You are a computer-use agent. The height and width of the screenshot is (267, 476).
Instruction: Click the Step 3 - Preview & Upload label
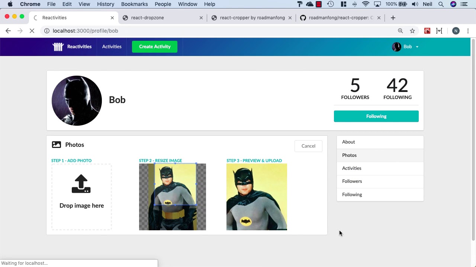coord(254,161)
